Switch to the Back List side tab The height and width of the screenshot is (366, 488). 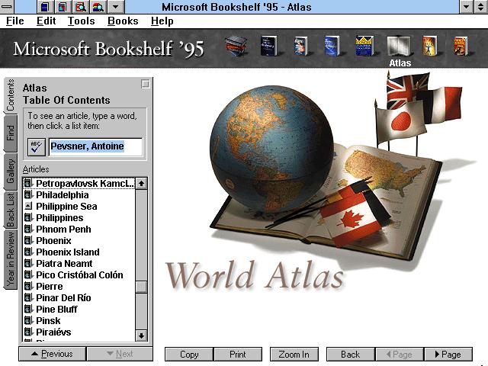pyautogui.click(x=10, y=210)
